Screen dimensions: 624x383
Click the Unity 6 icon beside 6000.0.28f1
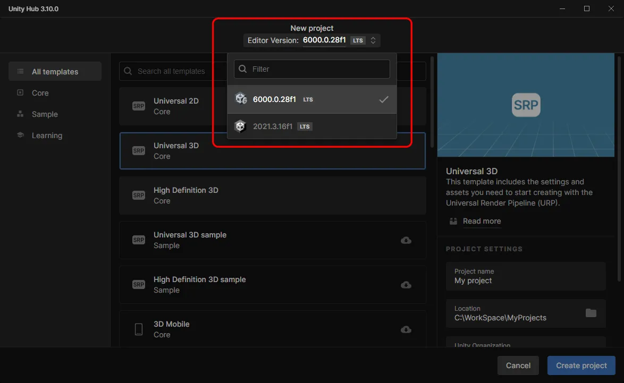[x=241, y=99]
